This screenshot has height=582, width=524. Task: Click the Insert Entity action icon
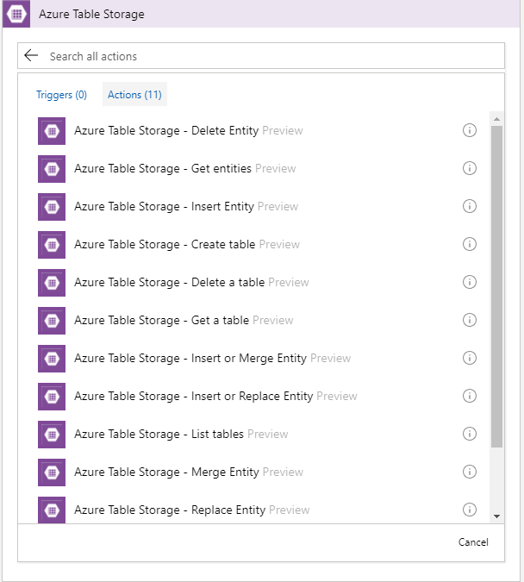52,207
